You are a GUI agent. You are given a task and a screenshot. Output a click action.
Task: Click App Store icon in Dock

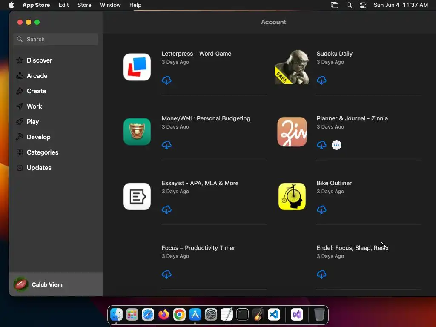[x=195, y=315]
